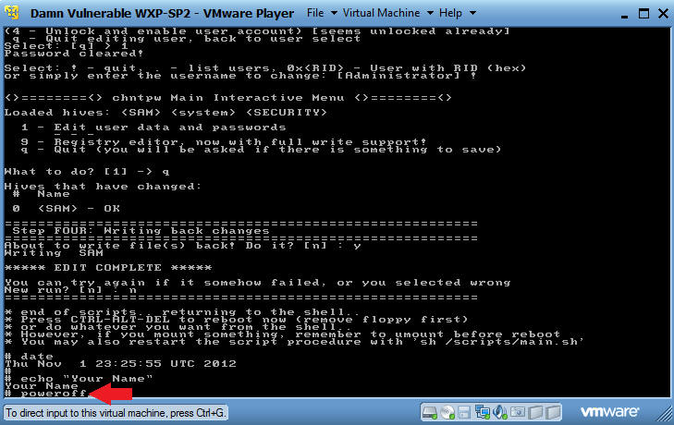Click 'chntpw Main Interactive Menu' header
Screen dimensions: 674x425
coord(228,98)
